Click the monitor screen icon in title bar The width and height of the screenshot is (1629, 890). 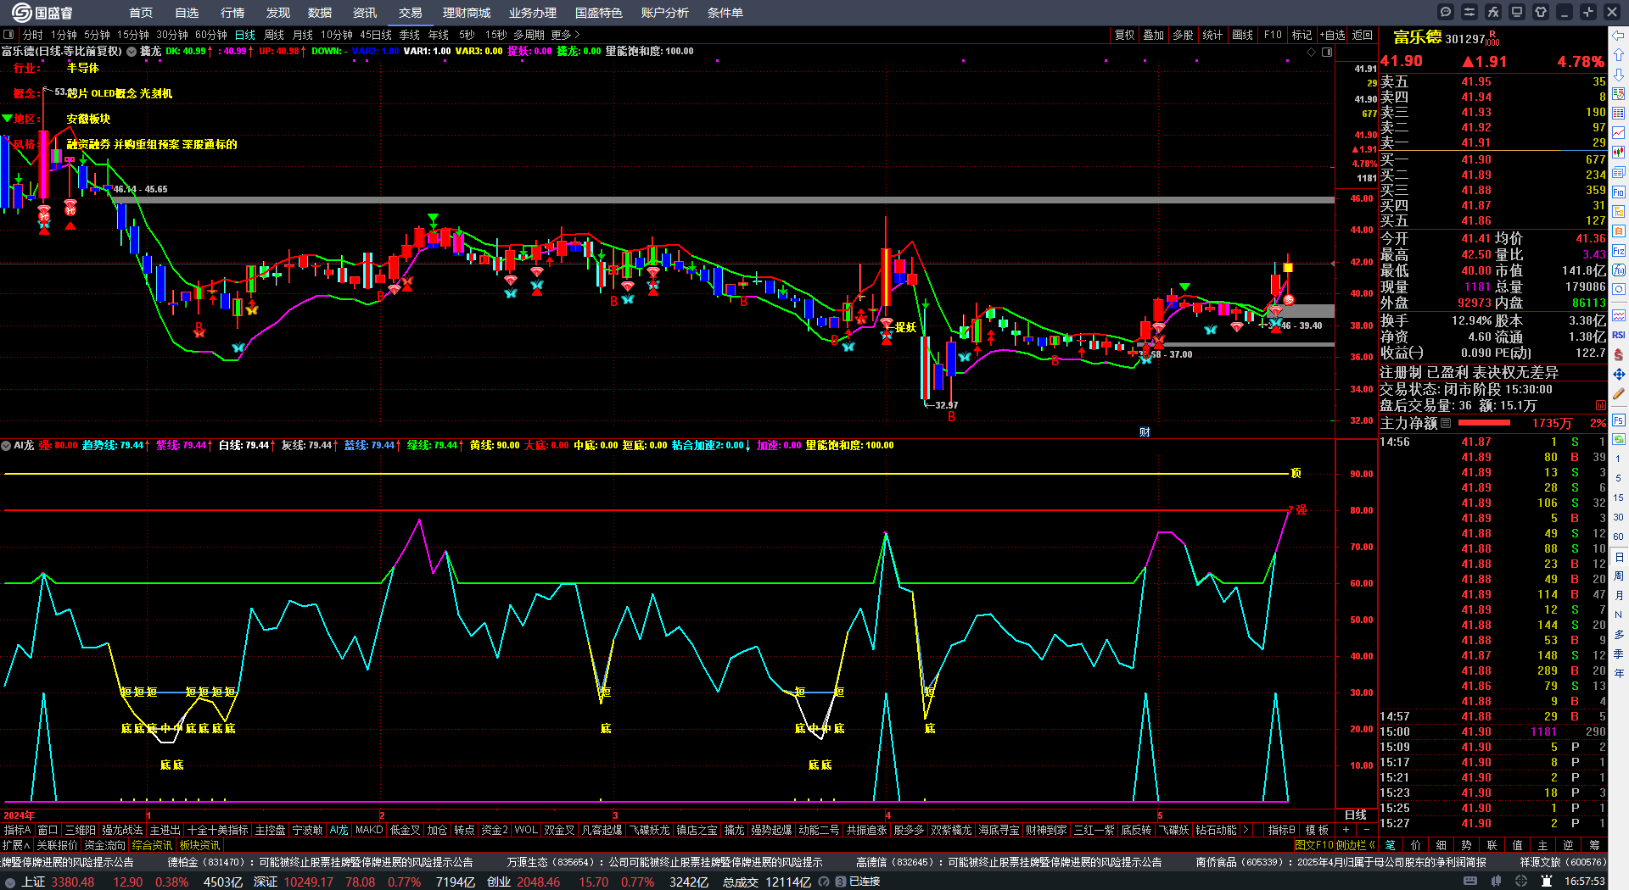click(x=1517, y=12)
